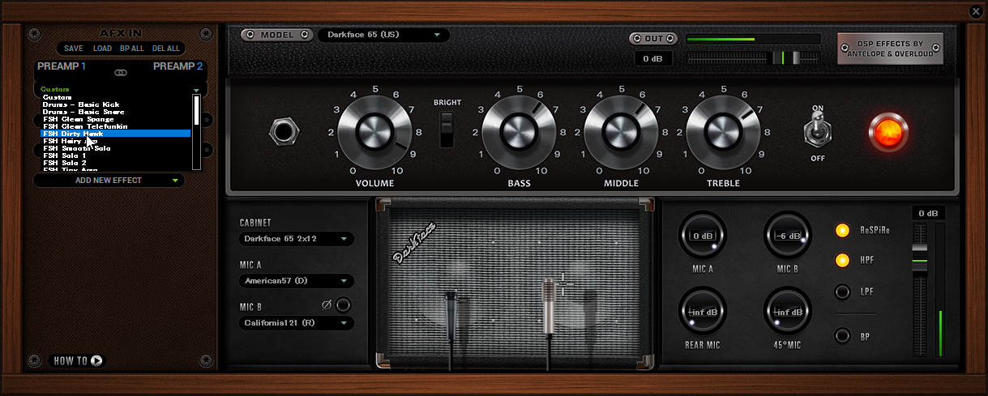
Task: Open the MIC B California121 (R) dropdown
Action: pyautogui.click(x=297, y=323)
